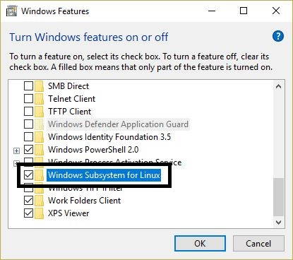Image resolution: width=293 pixels, height=260 pixels.
Task: Select the Work Folders Client folder icon
Action: coord(39,201)
